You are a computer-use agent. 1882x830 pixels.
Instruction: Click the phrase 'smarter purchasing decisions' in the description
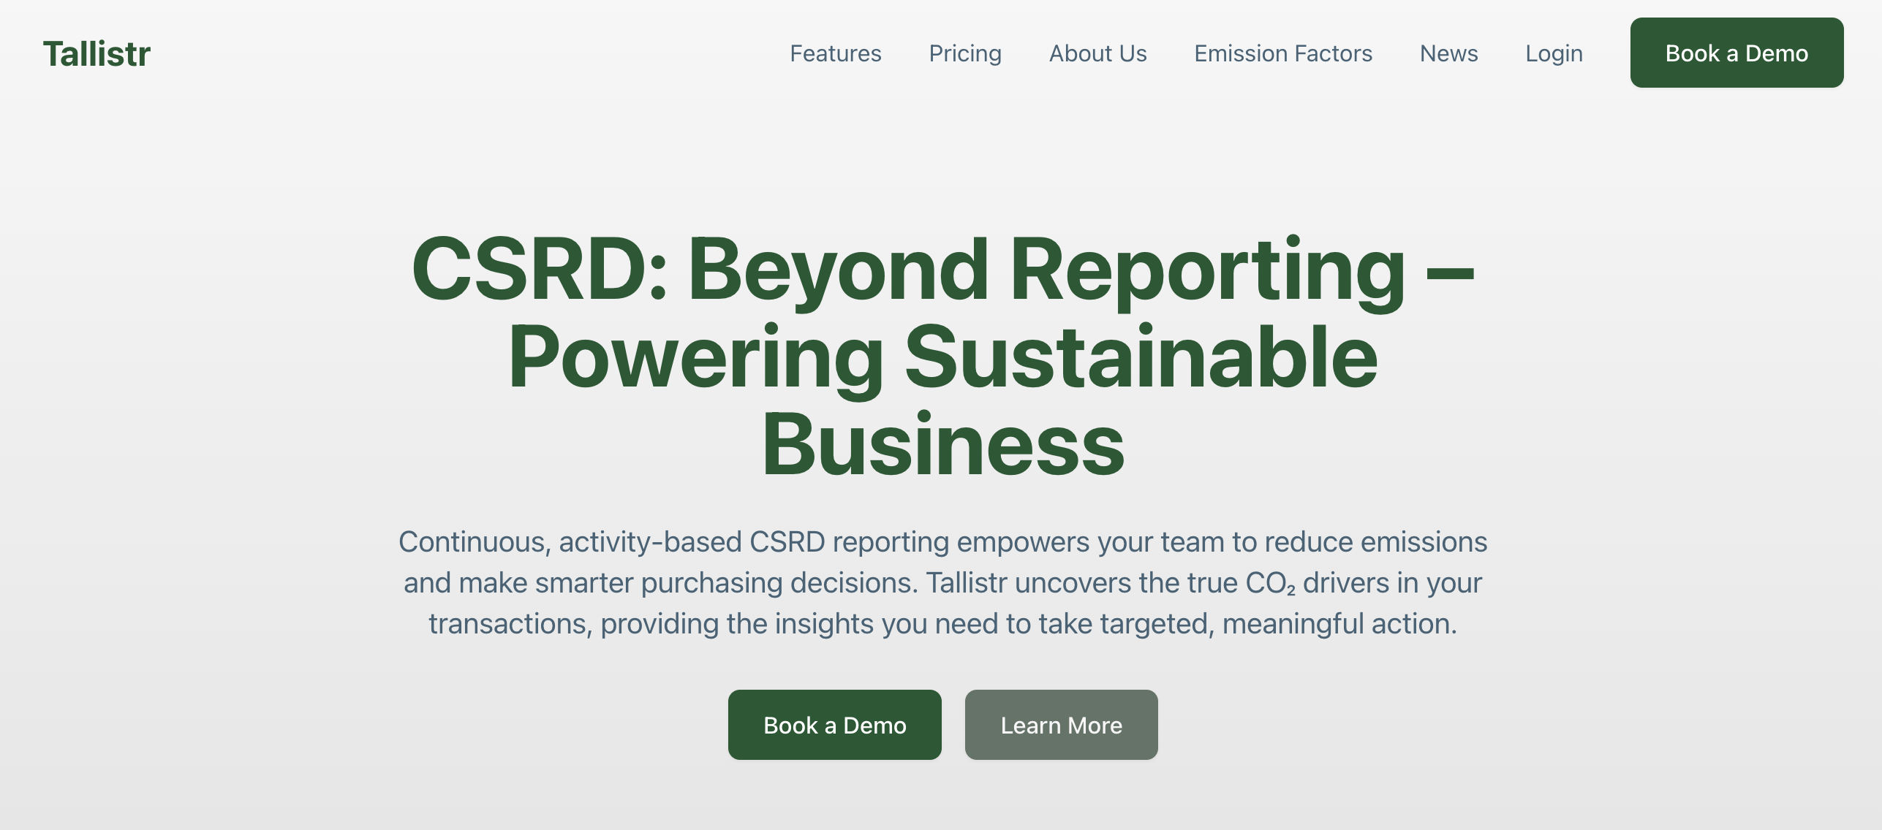click(x=725, y=583)
